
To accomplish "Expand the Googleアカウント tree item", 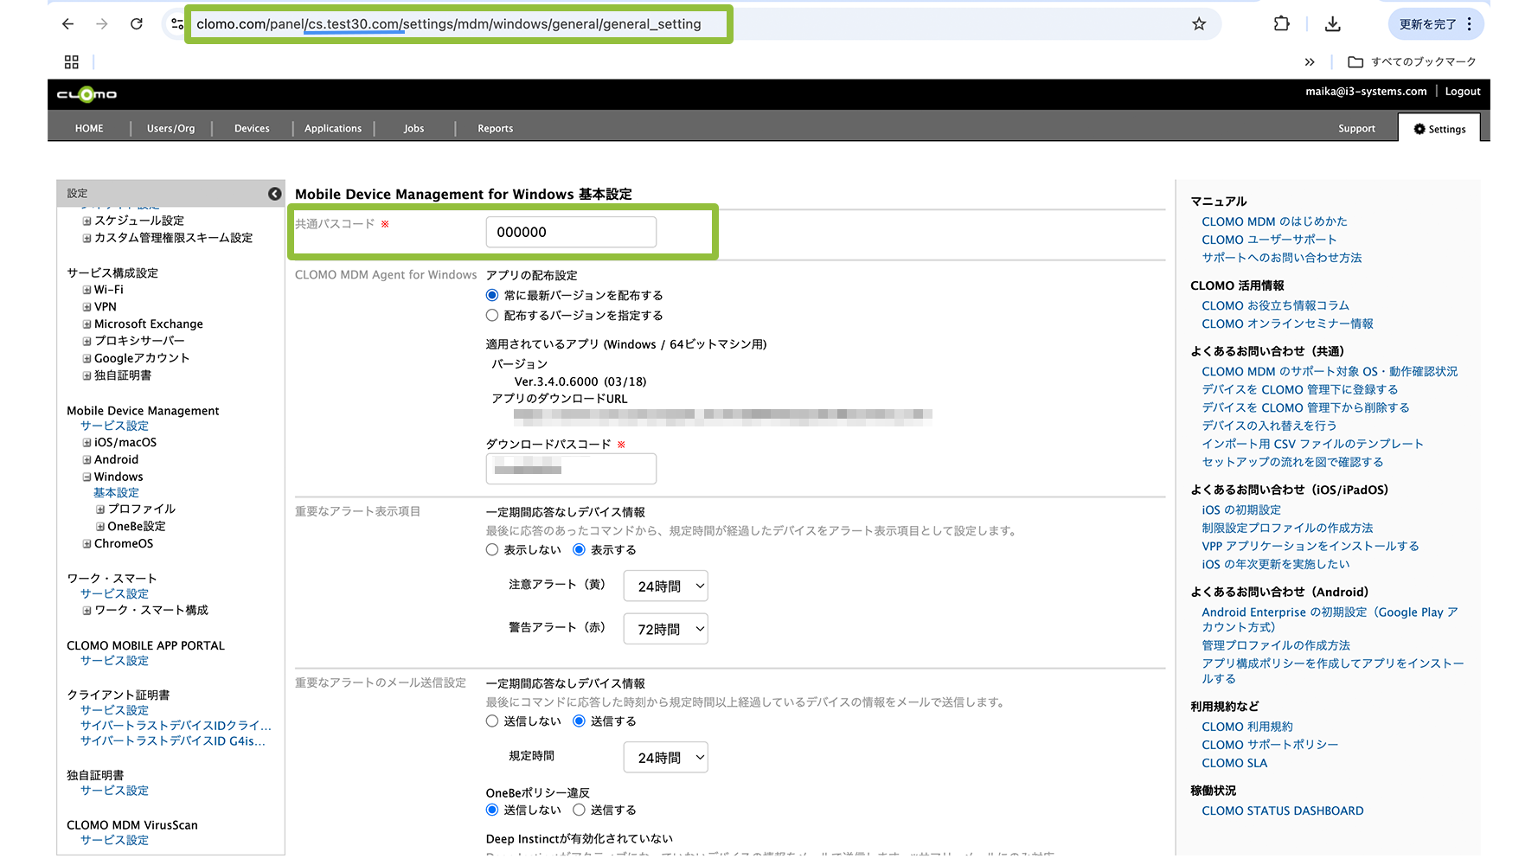I will coord(87,358).
